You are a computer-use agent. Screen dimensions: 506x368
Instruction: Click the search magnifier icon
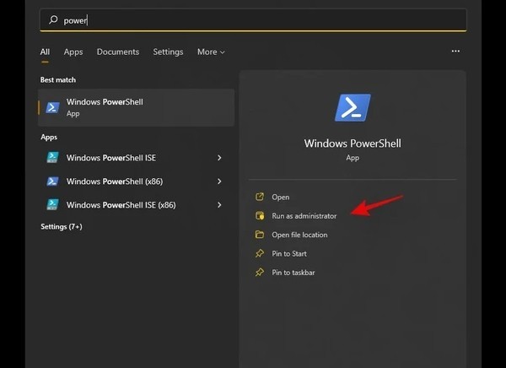[53, 20]
